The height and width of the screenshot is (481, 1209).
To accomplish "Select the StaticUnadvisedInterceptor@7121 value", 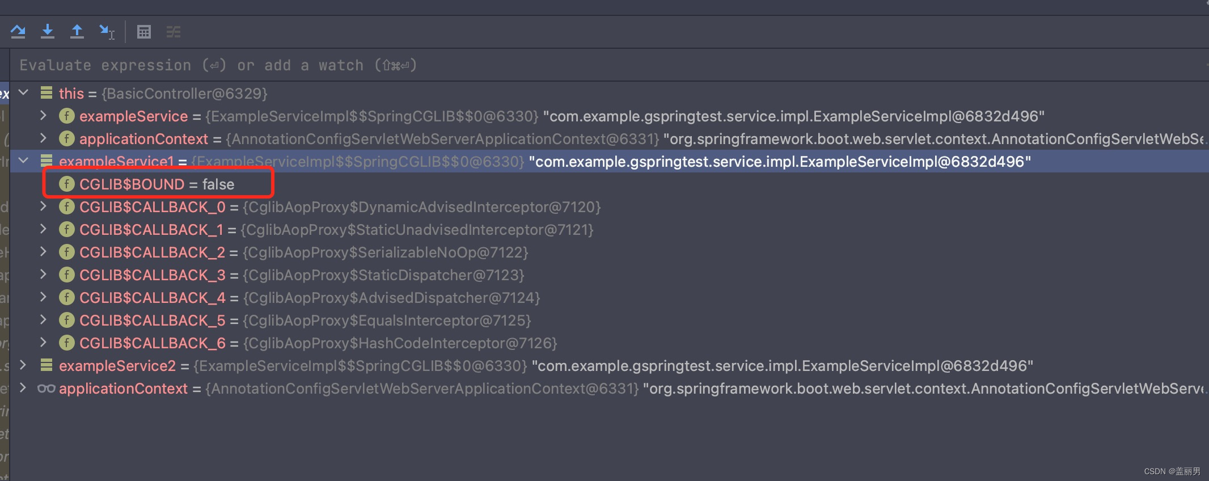I will pos(417,230).
